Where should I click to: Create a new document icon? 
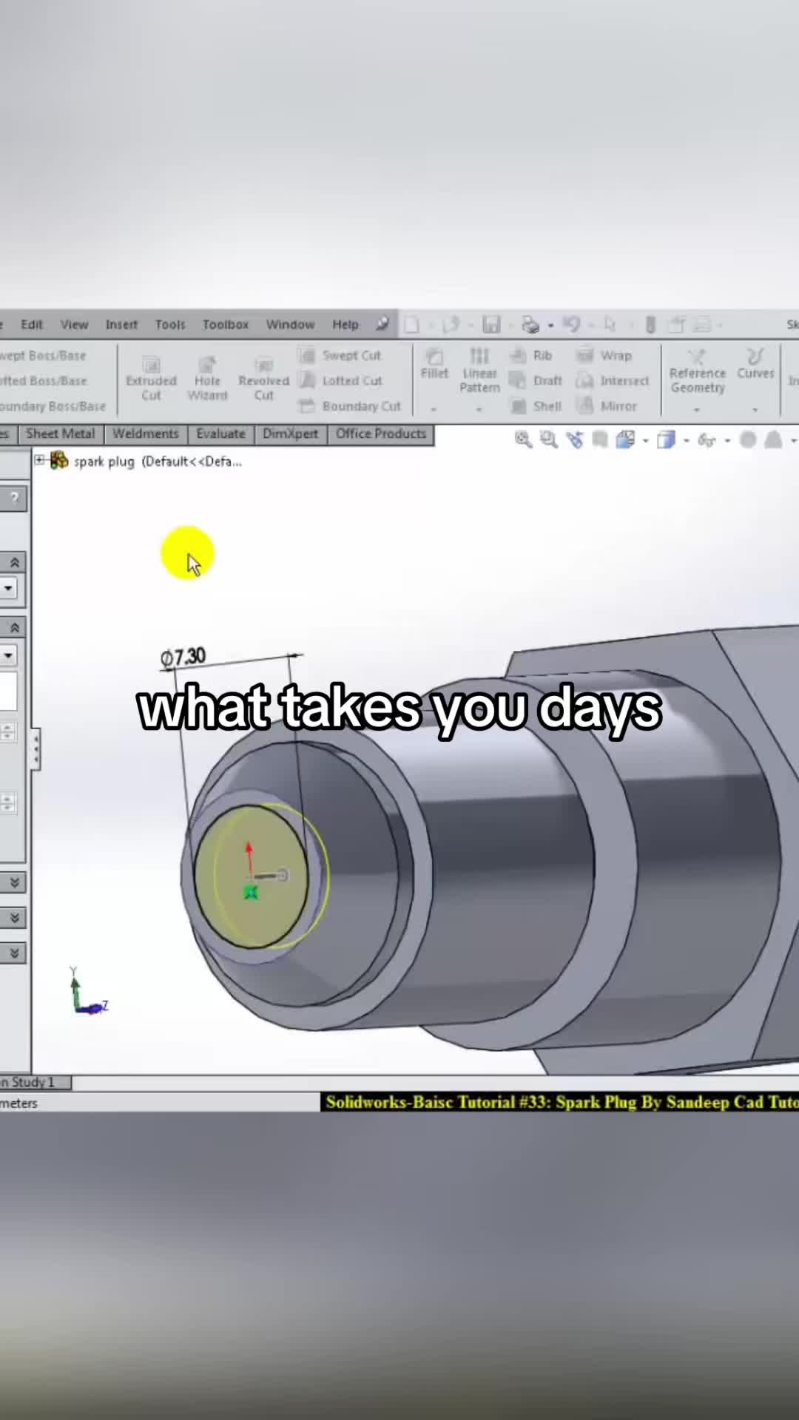coord(411,325)
